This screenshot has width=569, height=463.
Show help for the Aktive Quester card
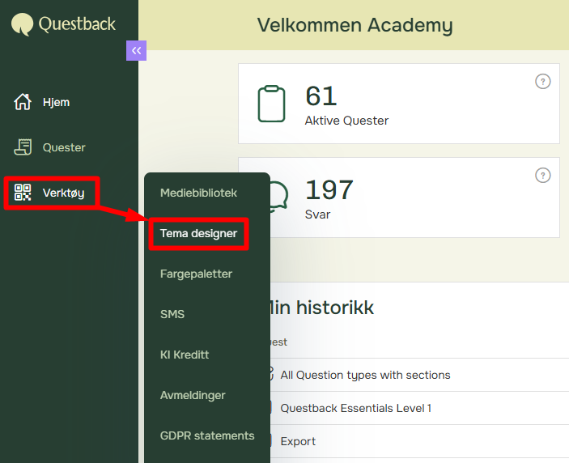(x=543, y=81)
